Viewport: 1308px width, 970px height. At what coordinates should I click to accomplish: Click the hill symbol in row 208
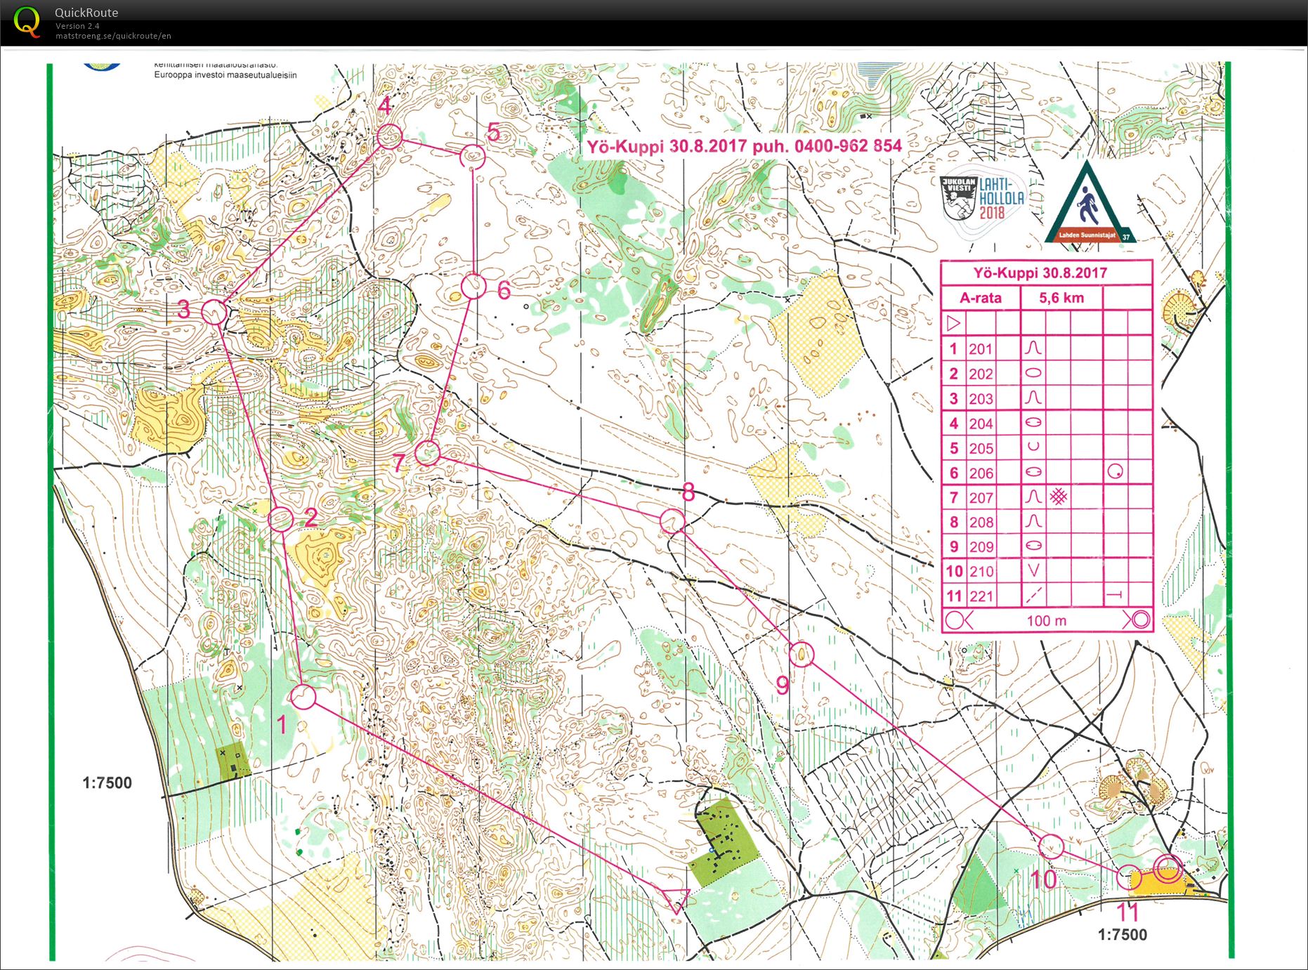click(x=1033, y=521)
